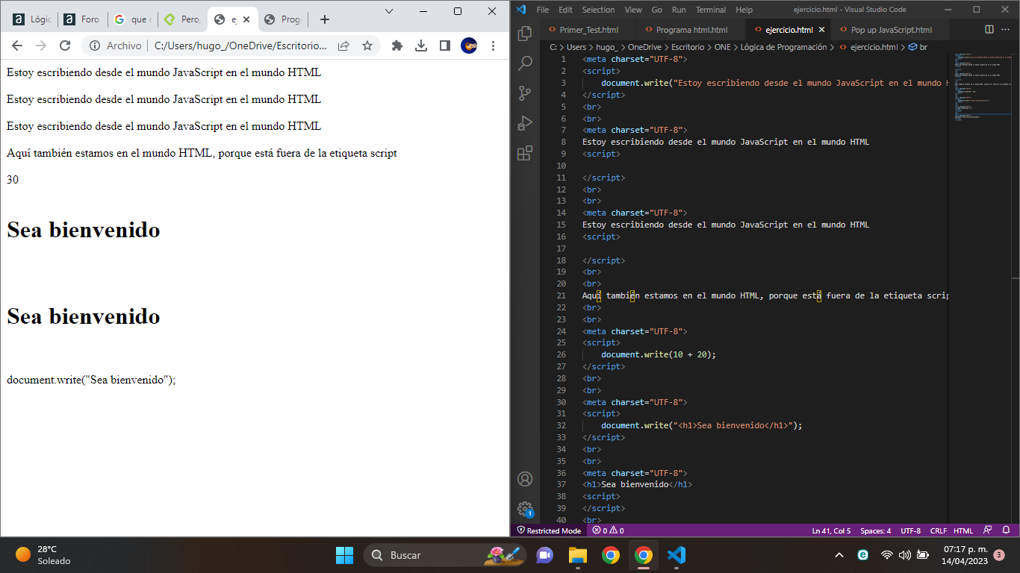The width and height of the screenshot is (1020, 573).
Task: Change line ending via CRLF
Action: pos(938,530)
